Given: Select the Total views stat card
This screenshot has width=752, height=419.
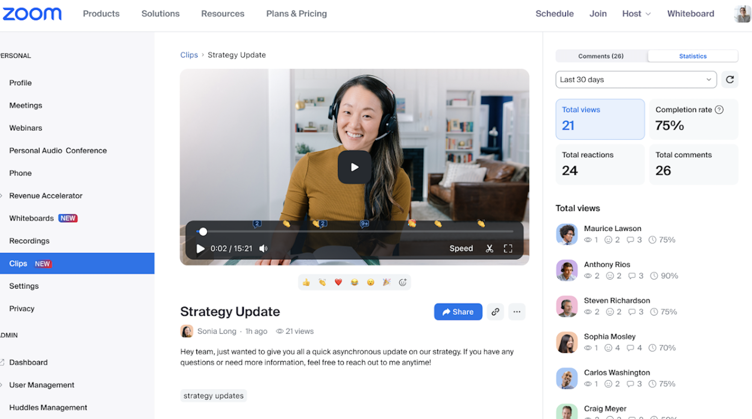Looking at the screenshot, I should click(600, 119).
